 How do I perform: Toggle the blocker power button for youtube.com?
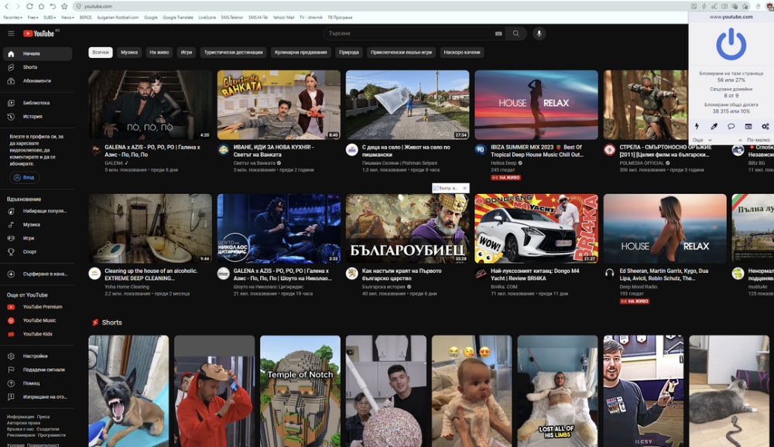point(731,44)
